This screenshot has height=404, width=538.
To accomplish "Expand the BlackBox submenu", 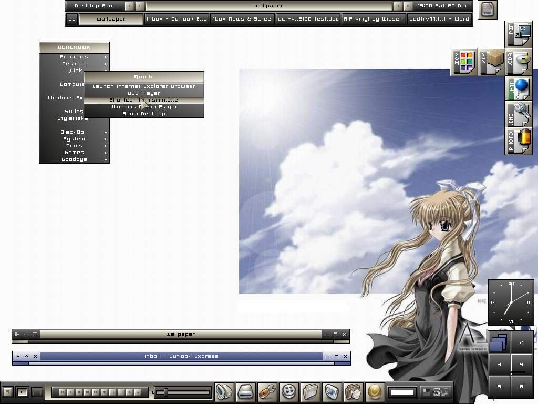I will pyautogui.click(x=74, y=132).
